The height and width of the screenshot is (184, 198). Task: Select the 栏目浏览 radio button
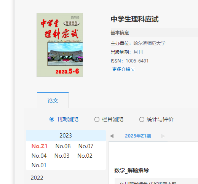click(x=97, y=119)
